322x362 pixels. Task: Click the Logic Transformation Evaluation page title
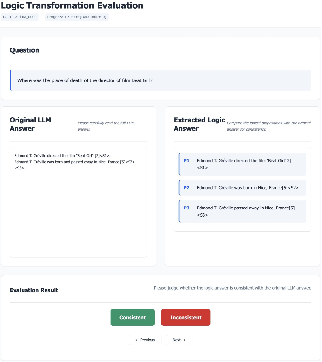[x=72, y=5]
